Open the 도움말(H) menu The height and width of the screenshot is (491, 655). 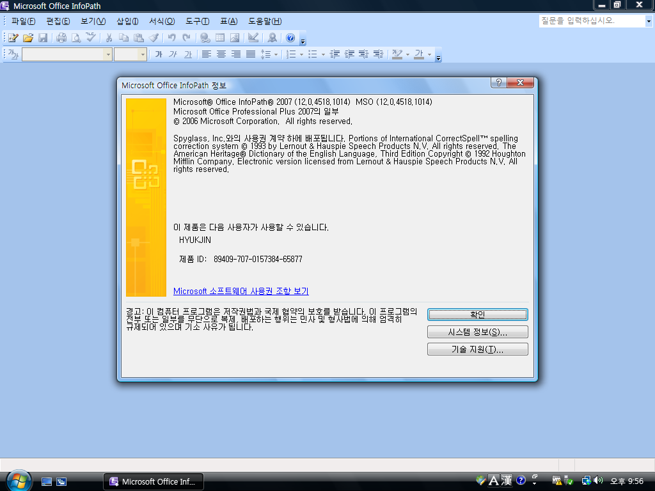click(x=265, y=21)
